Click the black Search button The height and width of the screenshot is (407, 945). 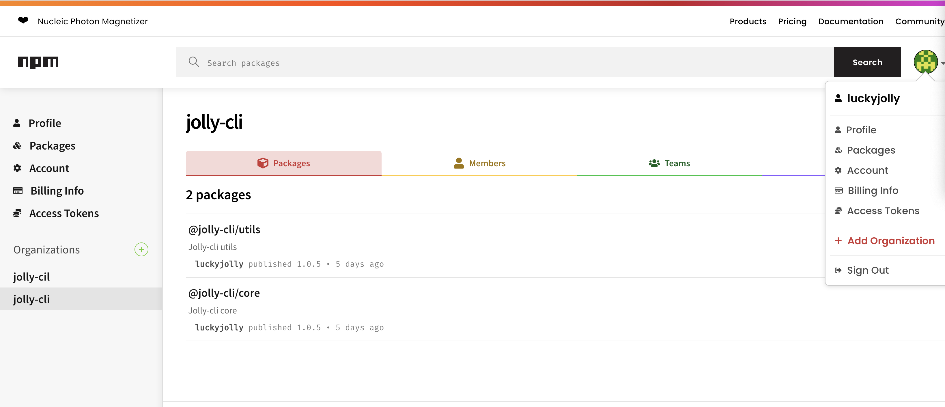(867, 62)
